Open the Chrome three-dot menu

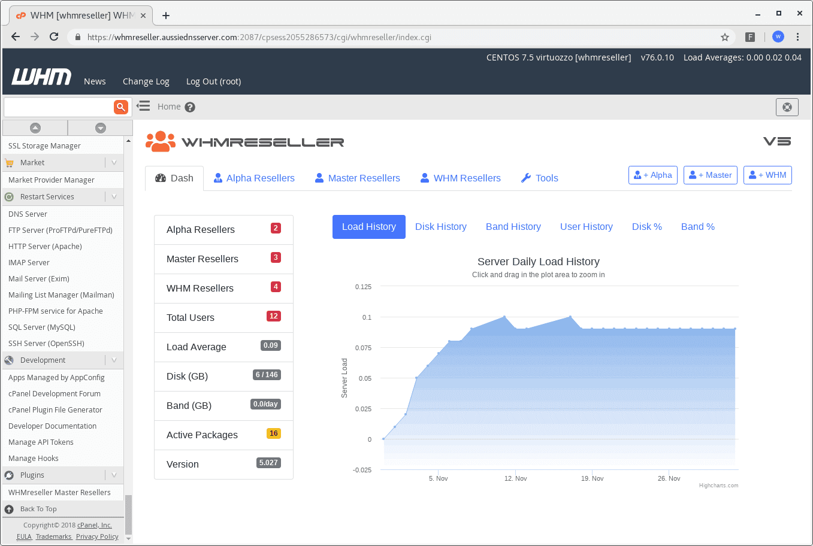click(x=797, y=37)
